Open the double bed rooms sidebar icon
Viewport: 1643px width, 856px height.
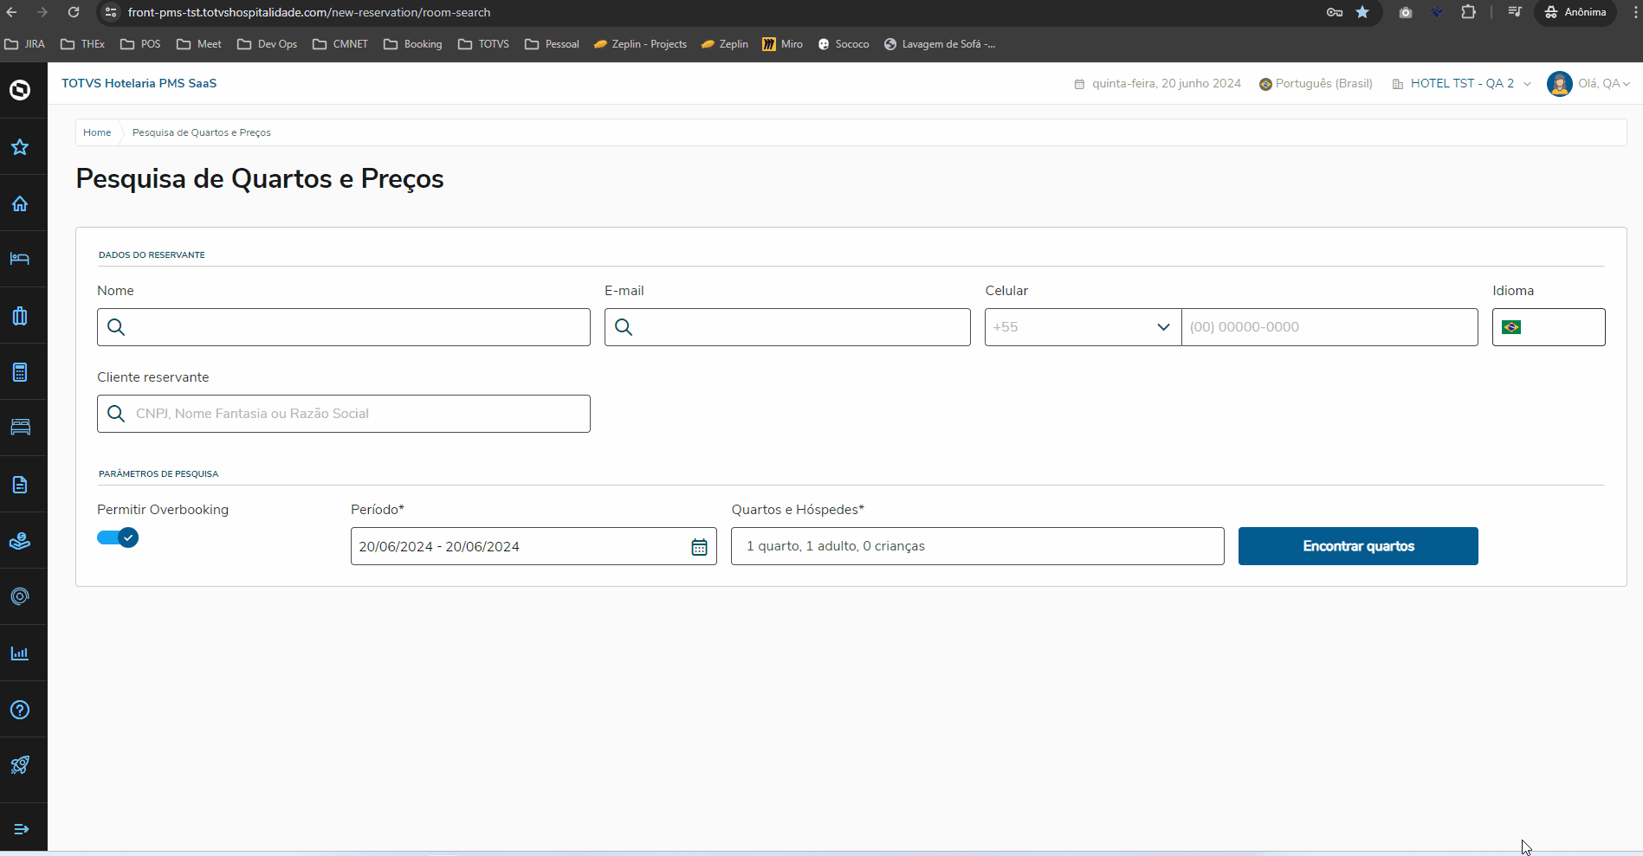(20, 428)
